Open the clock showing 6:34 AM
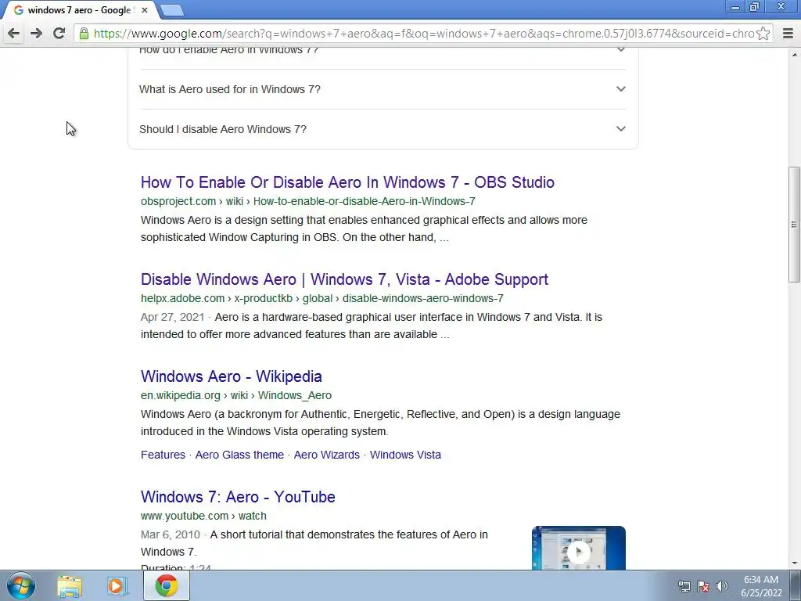This screenshot has width=801, height=601. coord(761,586)
